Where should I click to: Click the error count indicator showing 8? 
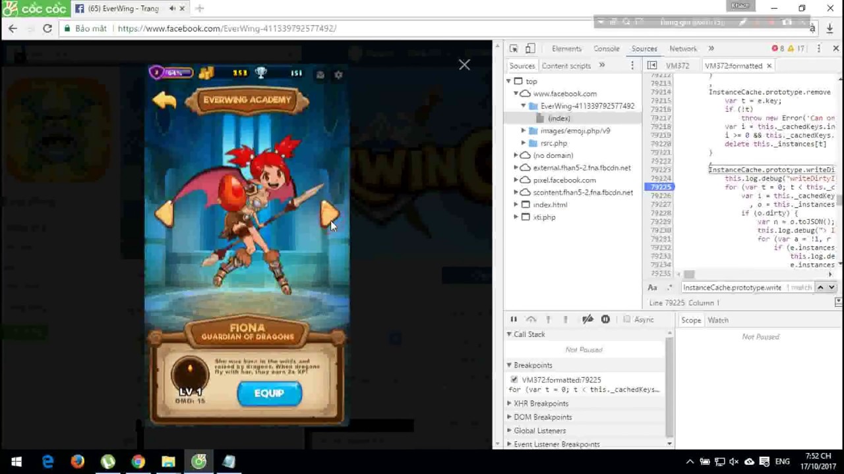click(x=778, y=49)
